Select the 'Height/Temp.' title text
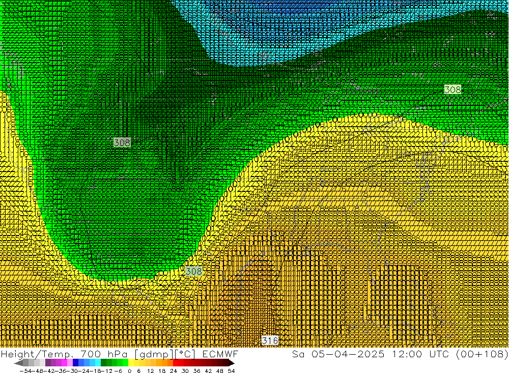 click(x=36, y=354)
